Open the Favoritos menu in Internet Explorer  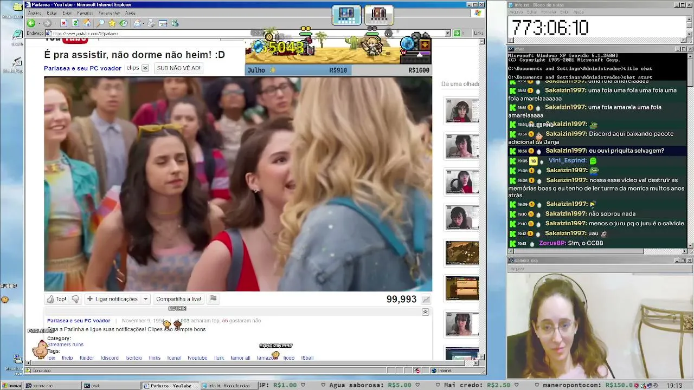tap(85, 12)
